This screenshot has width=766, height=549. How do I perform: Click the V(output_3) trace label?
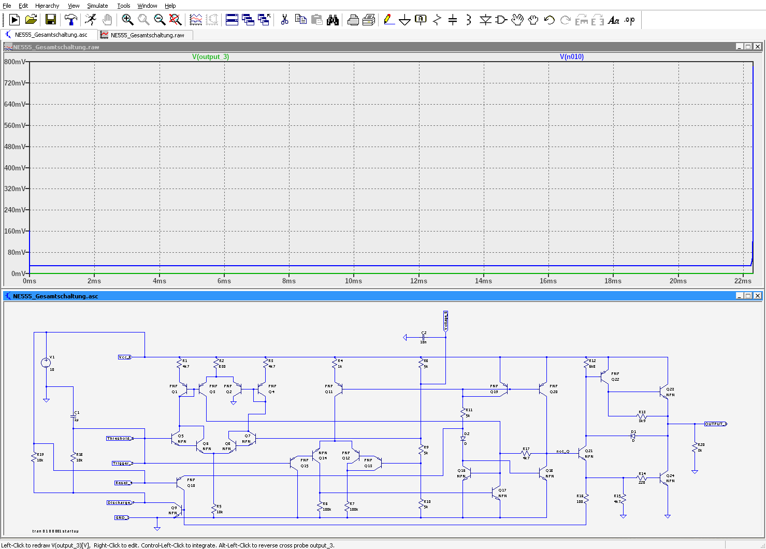tap(210, 56)
